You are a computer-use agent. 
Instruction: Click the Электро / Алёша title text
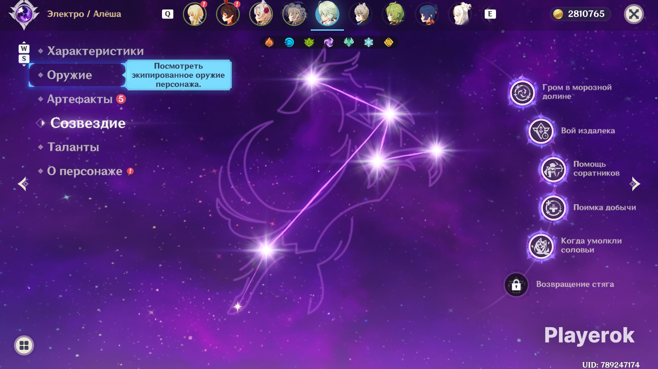(84, 14)
